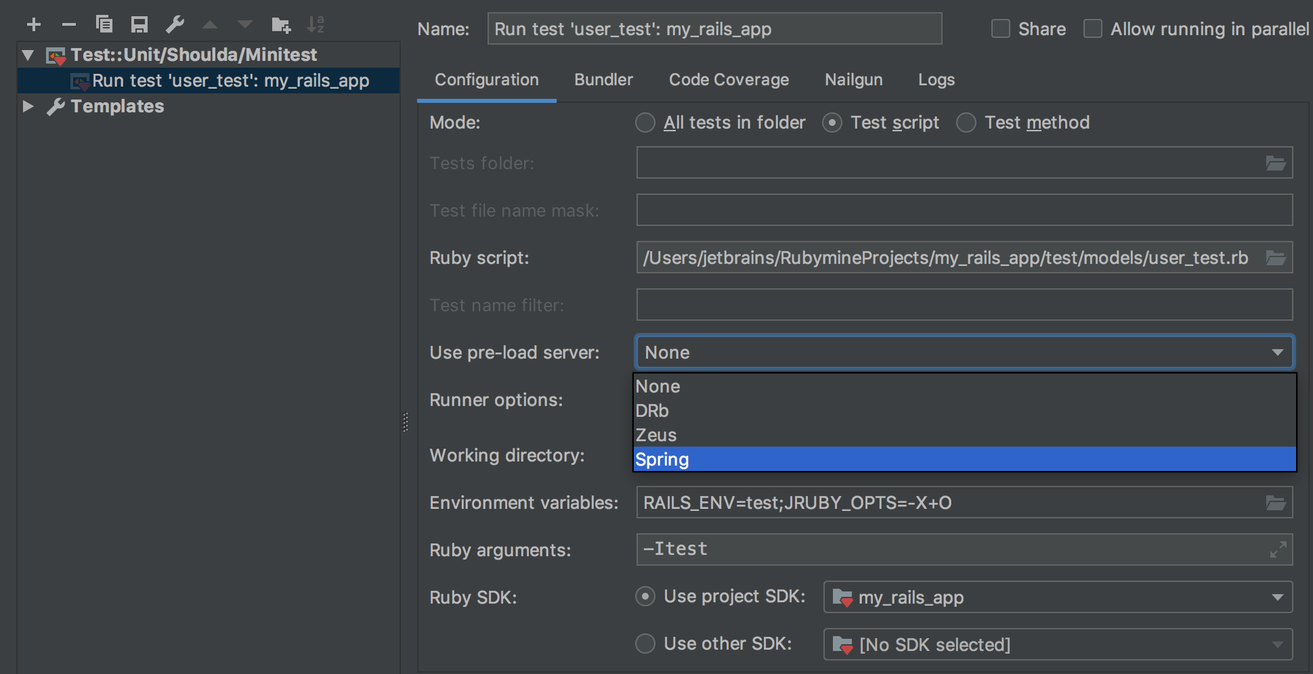Open No SDK selected dropdown

(1058, 644)
